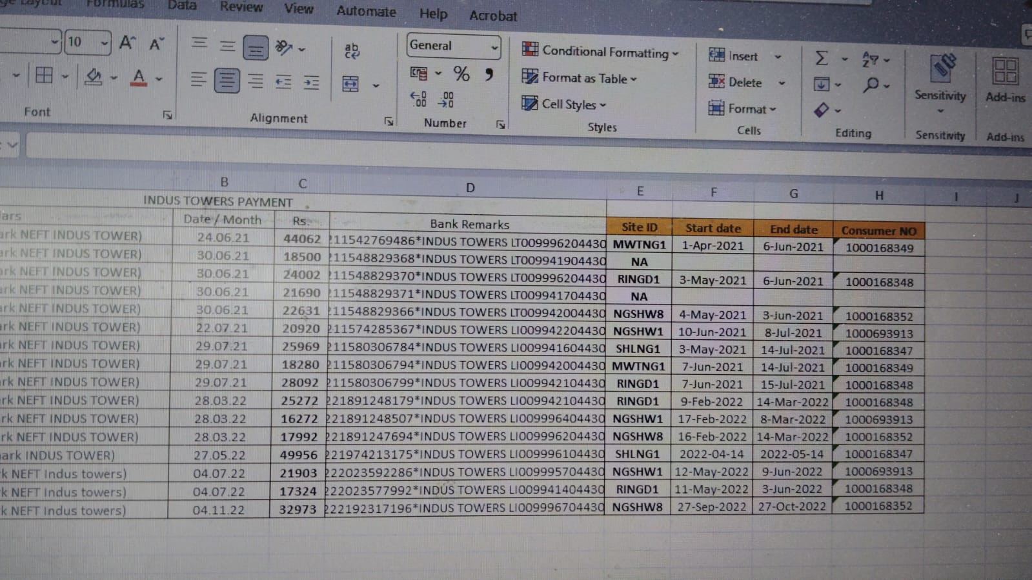The image size is (1032, 580).
Task: Select cell with Consumer NO header
Action: (879, 230)
